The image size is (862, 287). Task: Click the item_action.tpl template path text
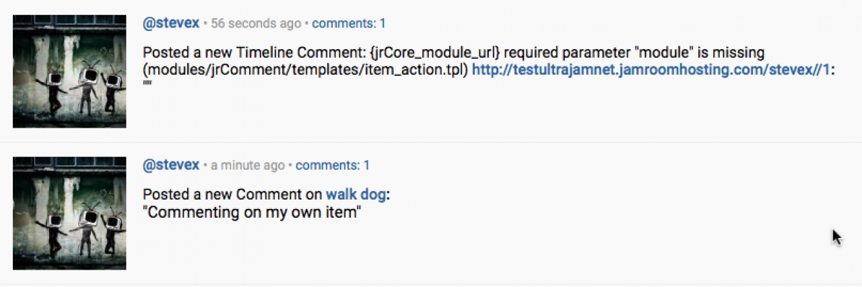coord(306,70)
